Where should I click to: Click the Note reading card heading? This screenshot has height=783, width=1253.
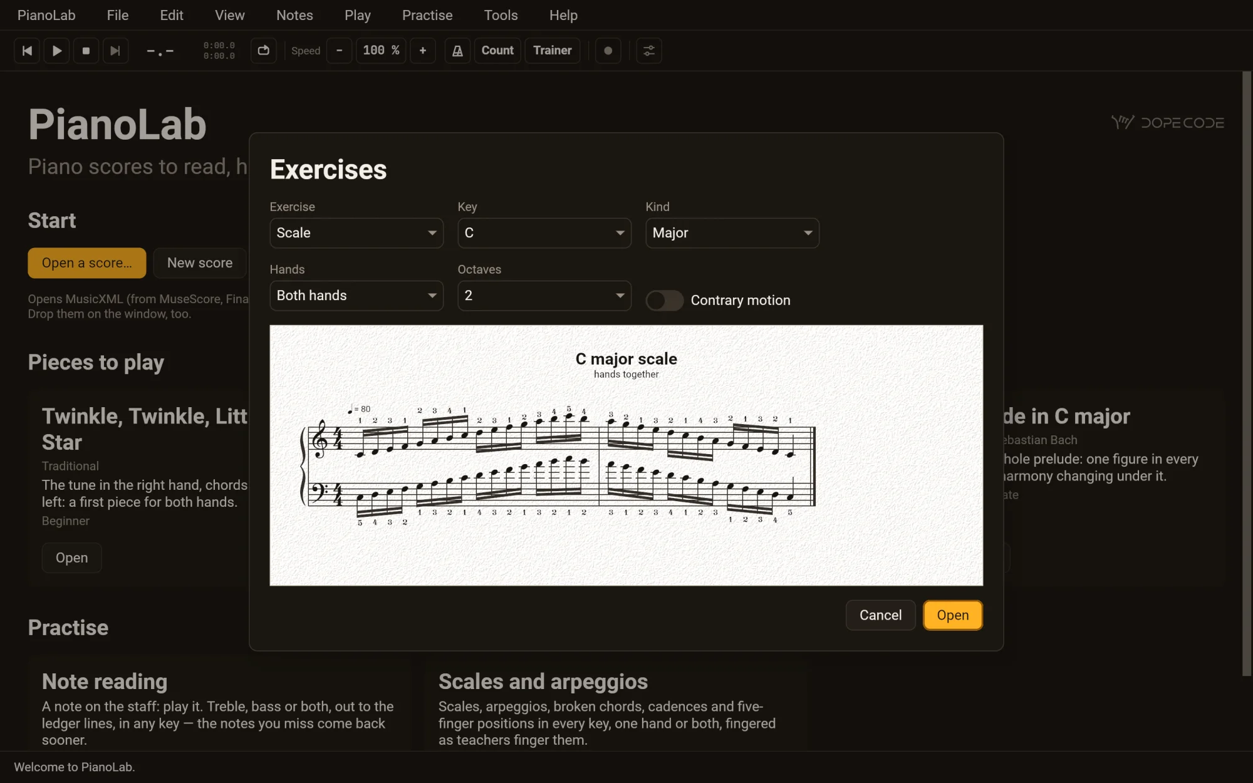(105, 682)
